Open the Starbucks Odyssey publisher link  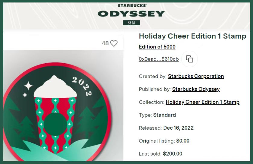click(196, 89)
